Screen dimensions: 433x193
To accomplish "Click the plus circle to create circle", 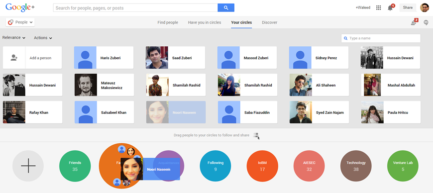I will click(28, 166).
